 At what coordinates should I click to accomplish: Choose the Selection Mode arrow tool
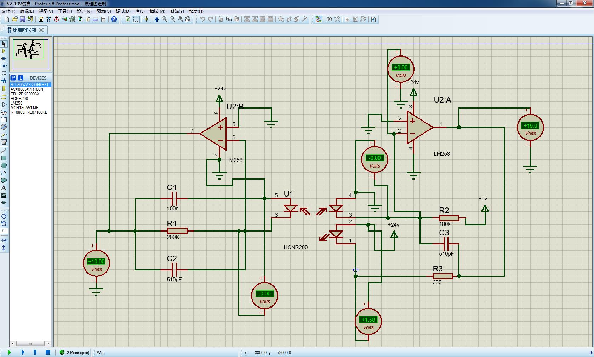[x=4, y=44]
